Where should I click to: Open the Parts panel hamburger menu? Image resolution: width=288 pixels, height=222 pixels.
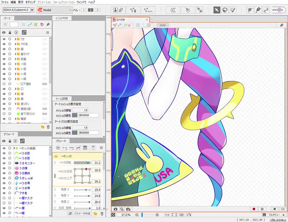[x=47, y=33]
